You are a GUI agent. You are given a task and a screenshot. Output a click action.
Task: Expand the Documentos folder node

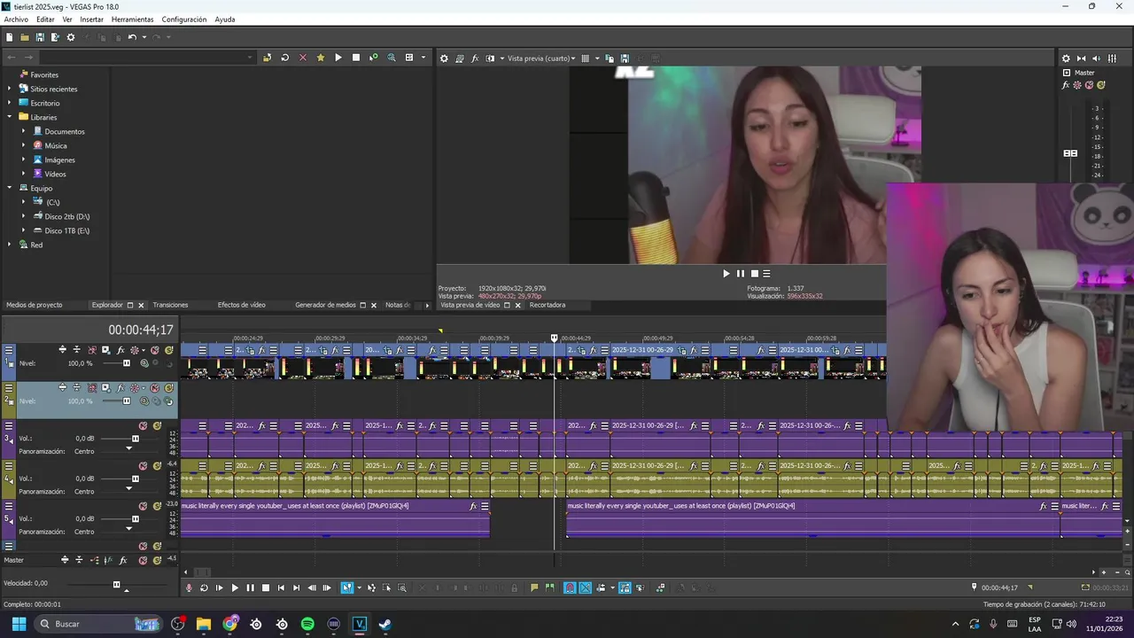pyautogui.click(x=24, y=131)
